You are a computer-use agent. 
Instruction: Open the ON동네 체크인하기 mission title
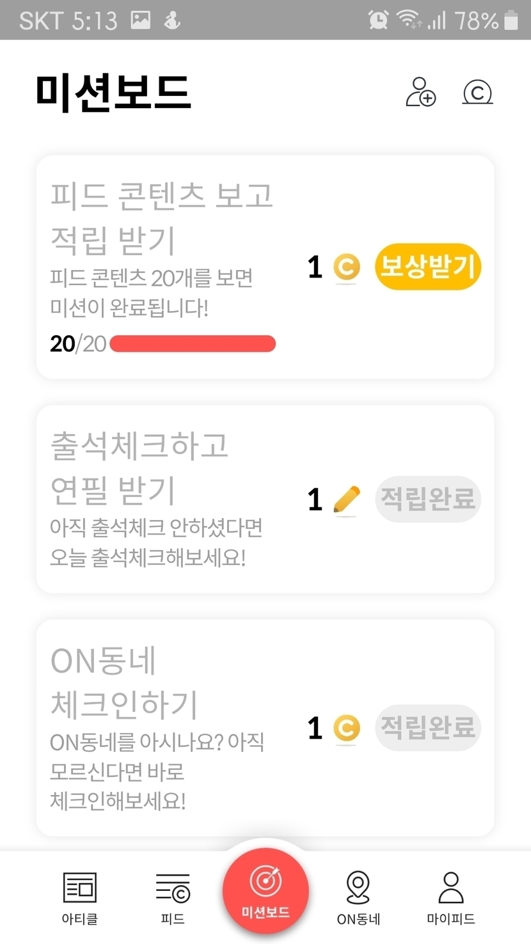124,682
